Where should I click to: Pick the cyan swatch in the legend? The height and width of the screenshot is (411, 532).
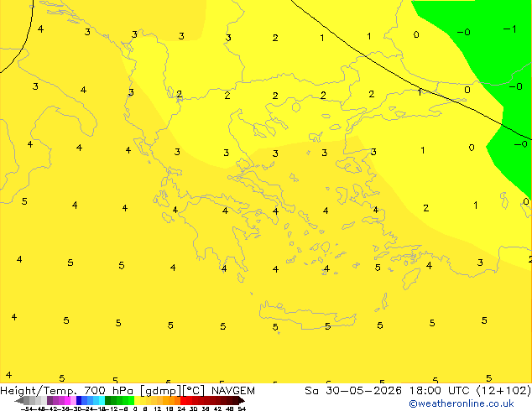click(102, 400)
